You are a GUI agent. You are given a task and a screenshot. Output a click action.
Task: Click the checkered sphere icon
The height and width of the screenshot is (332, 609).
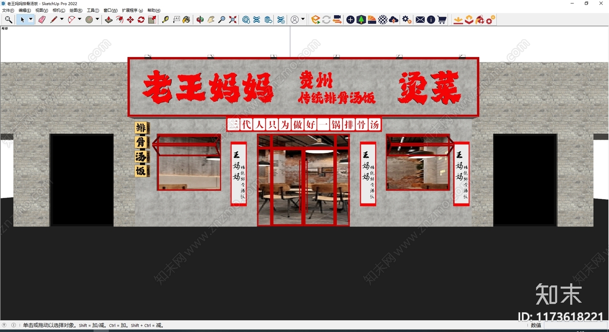(383, 20)
